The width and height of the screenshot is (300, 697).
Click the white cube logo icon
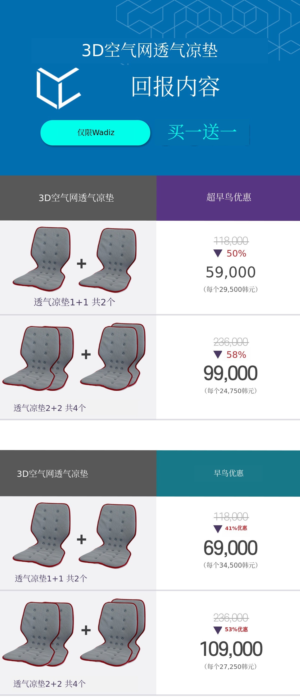[x=58, y=88]
